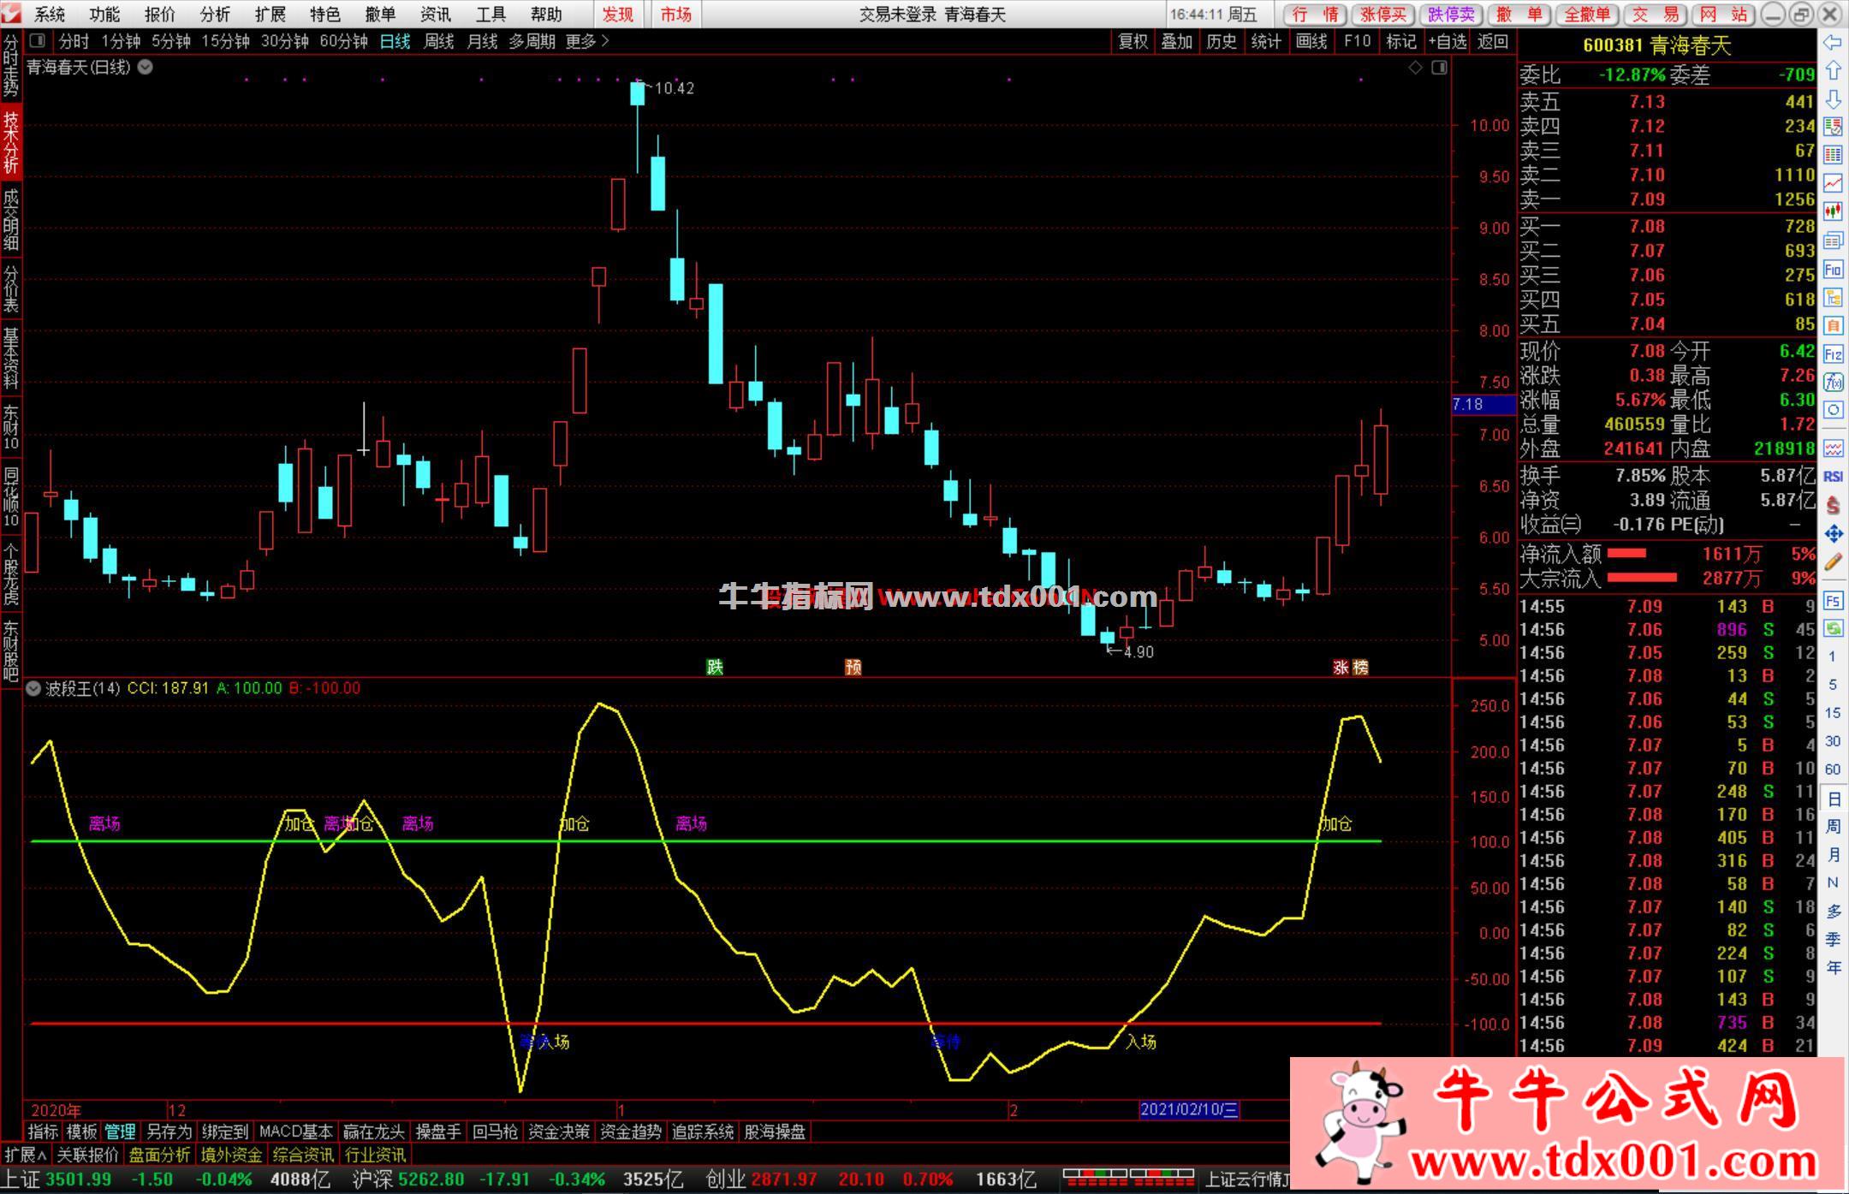Click the list with checkmark icon
Viewport: 1849px width, 1194px height.
coord(1833,127)
